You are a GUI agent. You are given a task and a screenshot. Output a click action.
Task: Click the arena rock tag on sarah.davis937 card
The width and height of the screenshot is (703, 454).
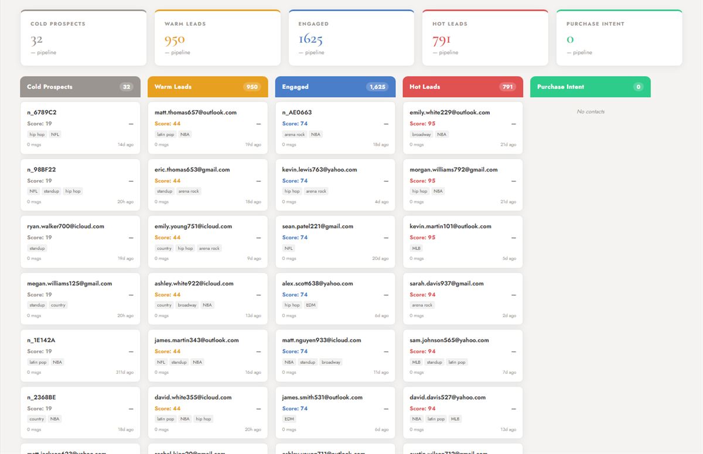tap(422, 305)
